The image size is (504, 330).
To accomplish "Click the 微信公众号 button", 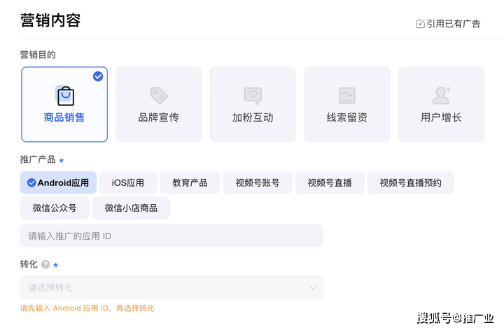I will 55,208.
